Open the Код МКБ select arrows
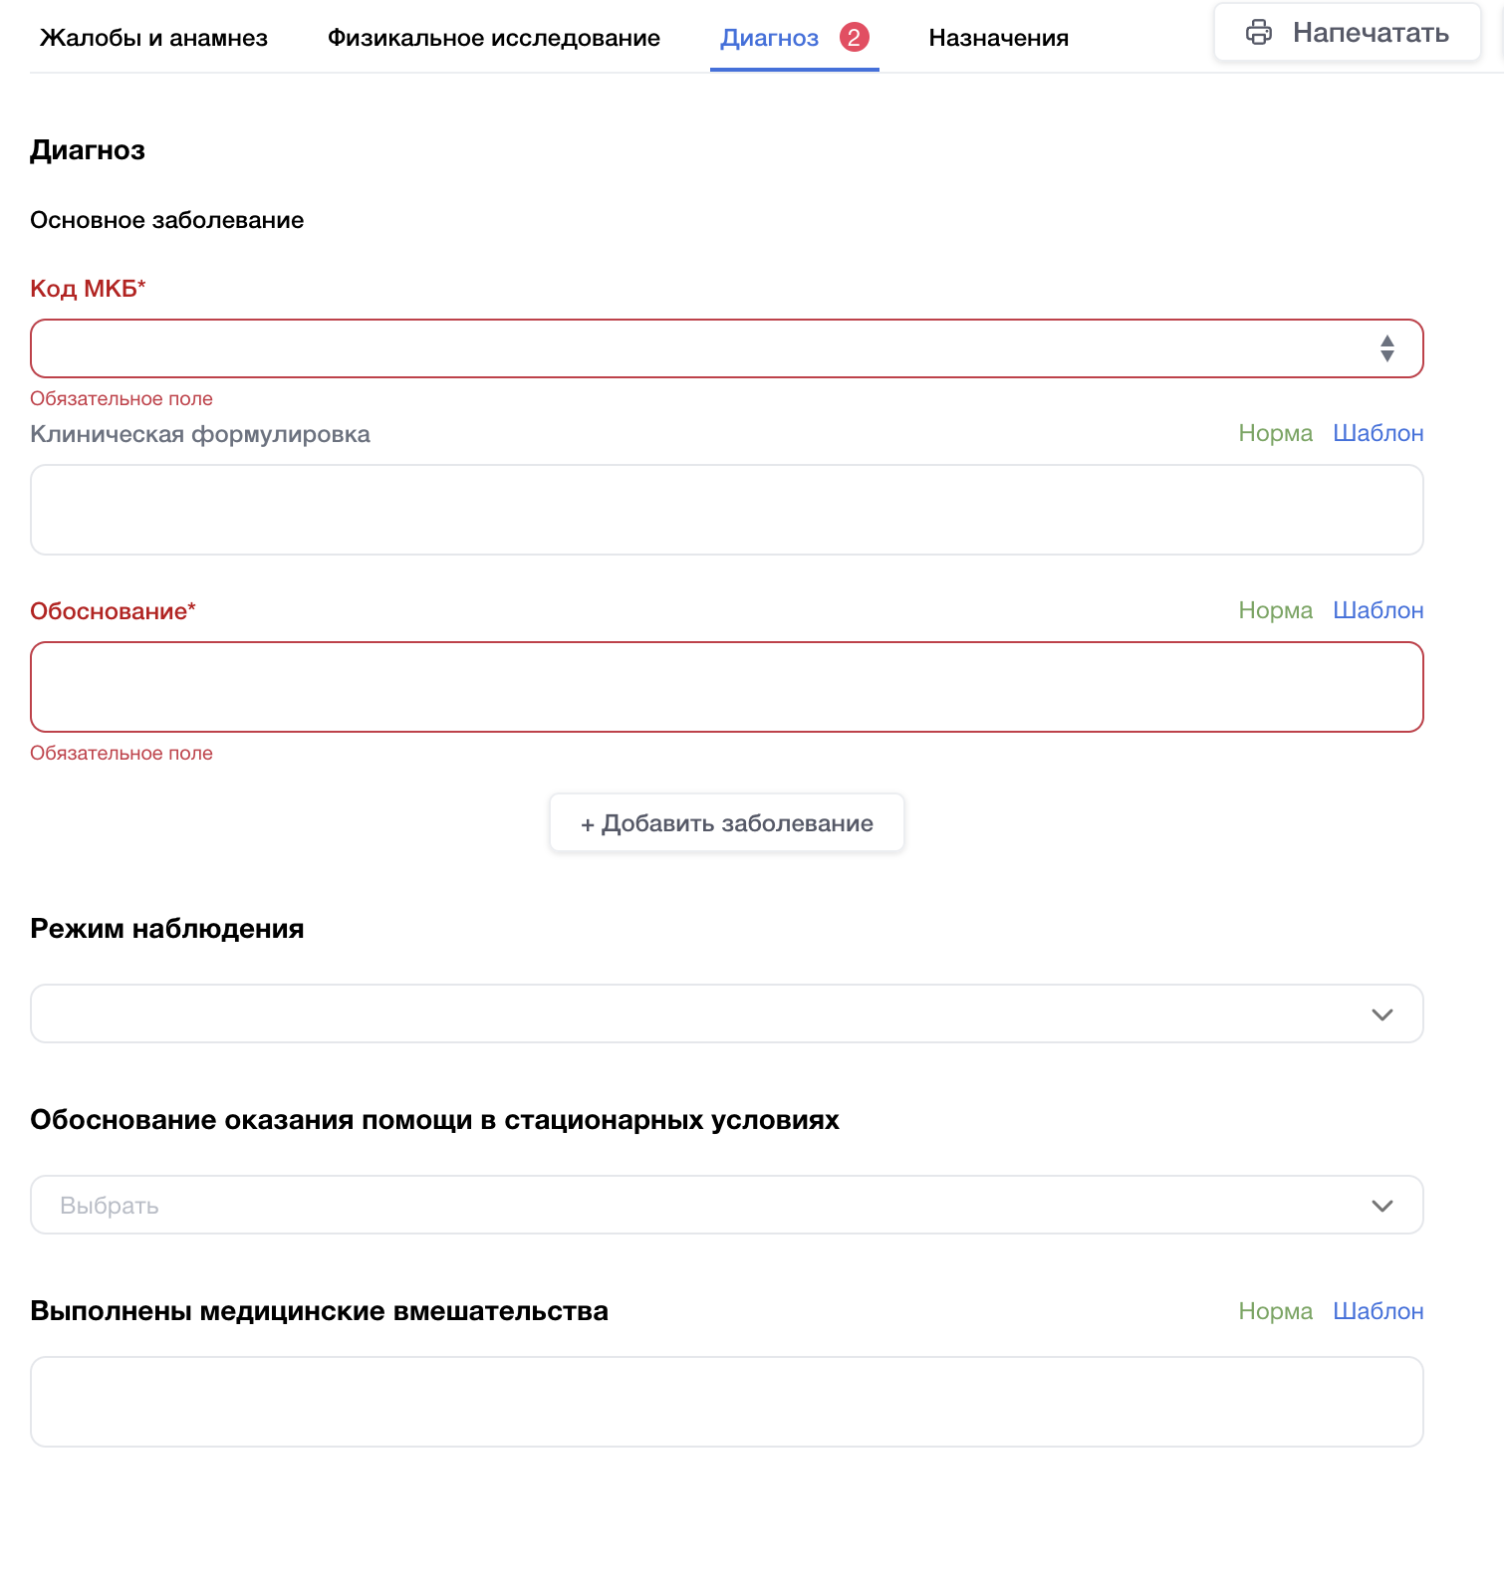1504x1575 pixels. click(x=1386, y=348)
